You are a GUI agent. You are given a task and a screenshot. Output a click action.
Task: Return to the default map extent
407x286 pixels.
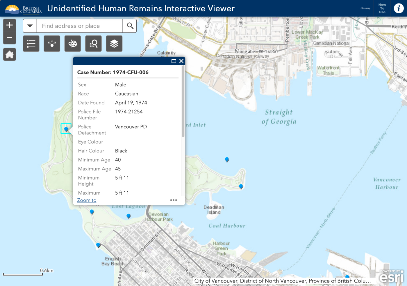click(9, 54)
